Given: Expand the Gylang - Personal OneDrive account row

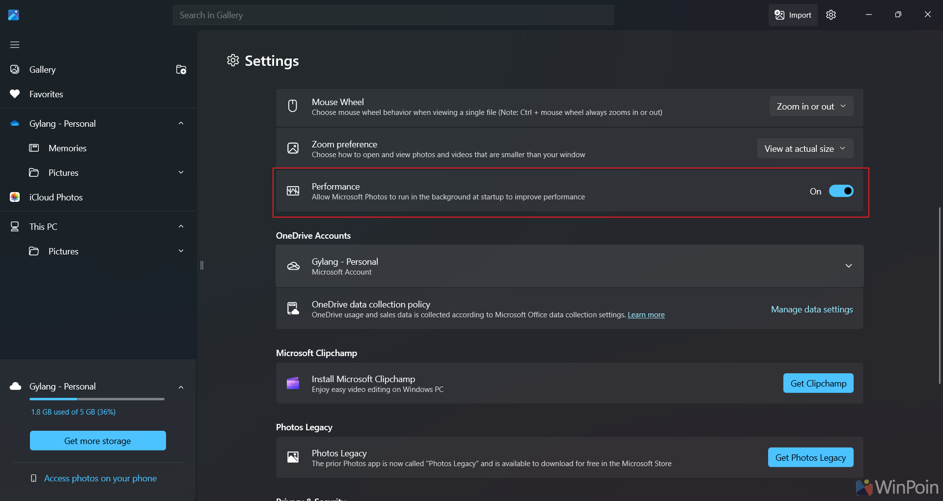Looking at the screenshot, I should click(848, 266).
